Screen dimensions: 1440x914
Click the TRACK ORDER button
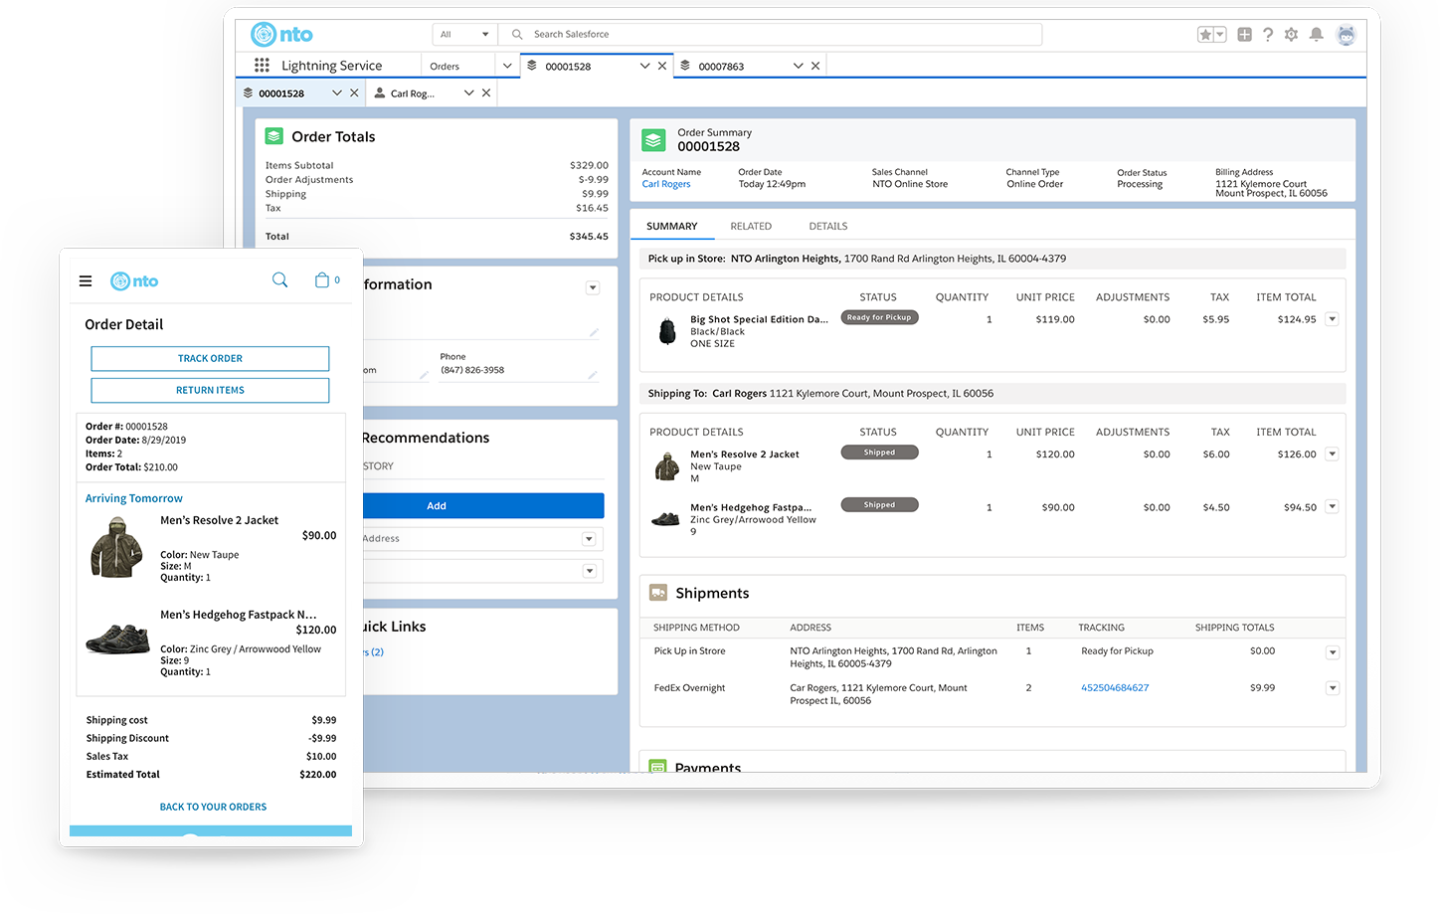(210, 358)
